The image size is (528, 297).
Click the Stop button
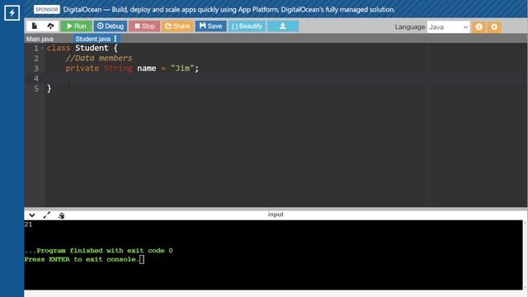pyautogui.click(x=144, y=26)
